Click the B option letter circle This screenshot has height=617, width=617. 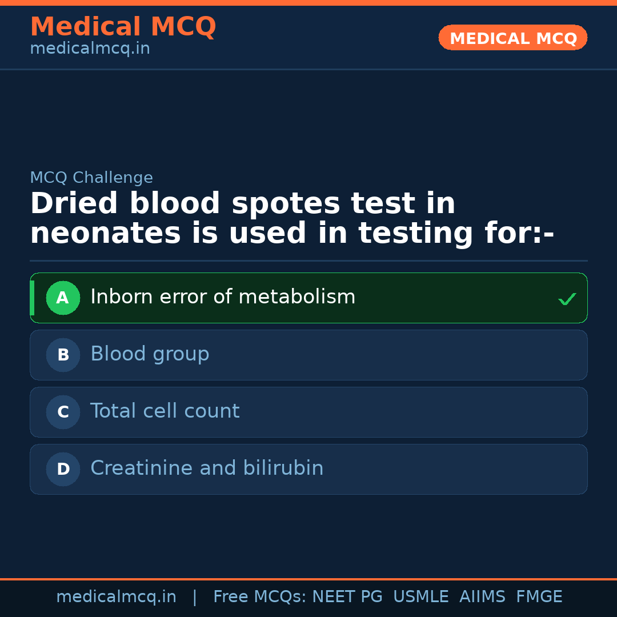pyautogui.click(x=63, y=355)
